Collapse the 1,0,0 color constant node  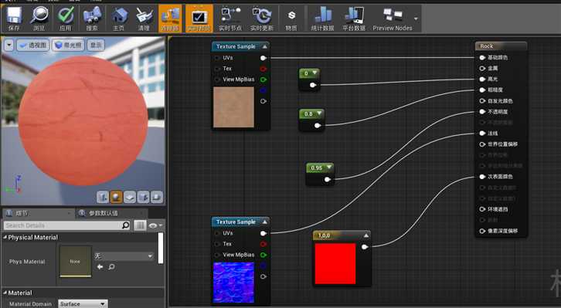tap(366, 235)
